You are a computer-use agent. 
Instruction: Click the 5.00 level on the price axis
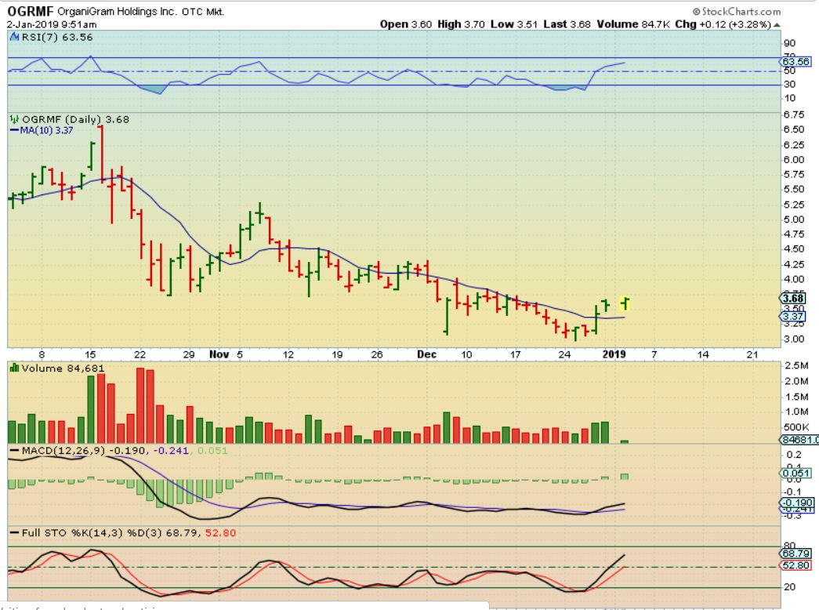tap(794, 220)
